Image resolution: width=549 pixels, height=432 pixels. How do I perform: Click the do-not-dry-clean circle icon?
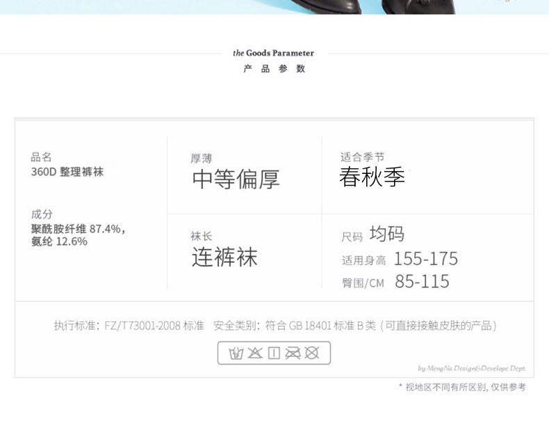point(311,353)
